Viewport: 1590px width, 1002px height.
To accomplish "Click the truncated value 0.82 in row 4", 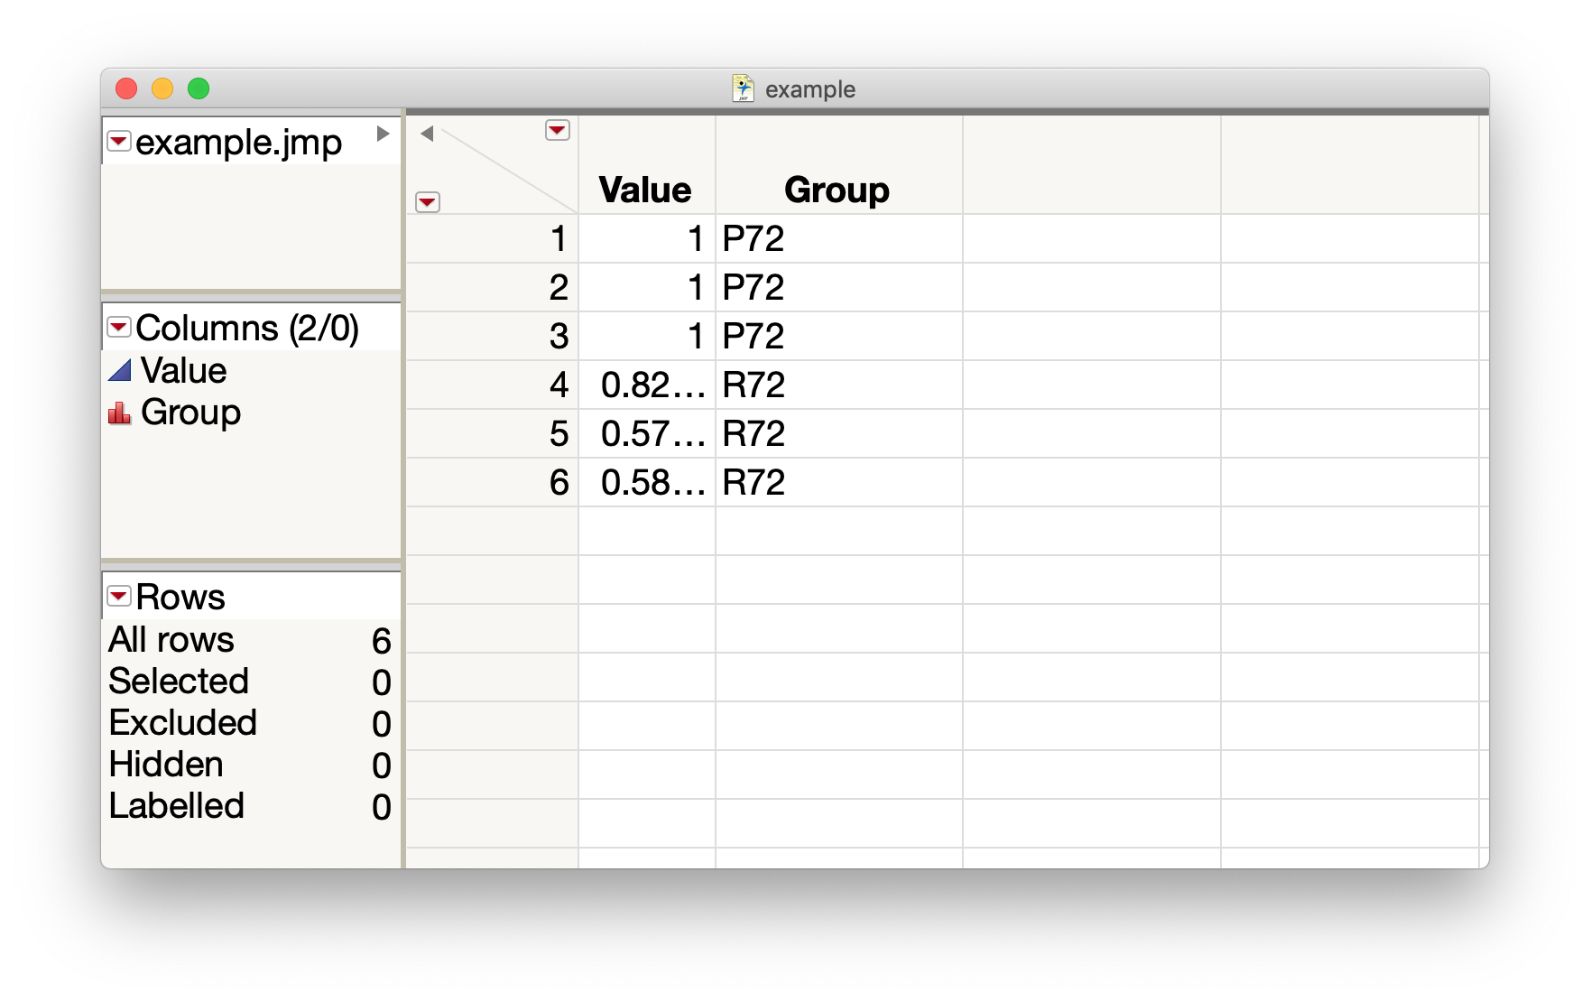I will tap(652, 385).
